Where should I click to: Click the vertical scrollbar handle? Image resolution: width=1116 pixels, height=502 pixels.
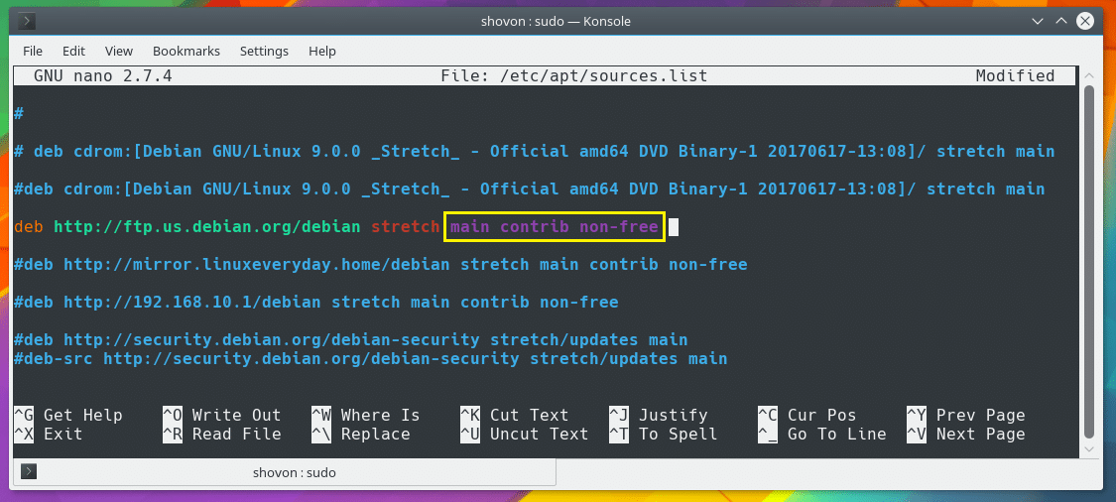point(1089,262)
